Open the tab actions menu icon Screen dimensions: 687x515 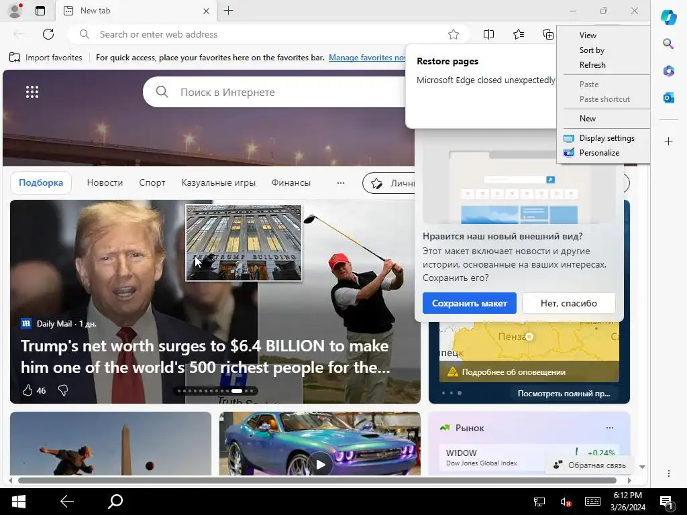click(40, 11)
